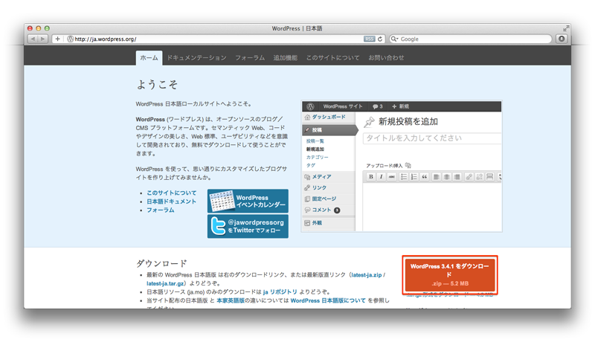The width and height of the screenshot is (595, 342).
Task: Click the 新規追加 submenu entry
Action: tap(315, 149)
